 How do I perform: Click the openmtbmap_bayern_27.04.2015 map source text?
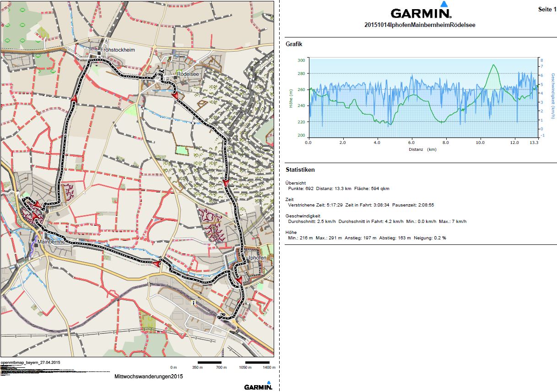(x=31, y=362)
